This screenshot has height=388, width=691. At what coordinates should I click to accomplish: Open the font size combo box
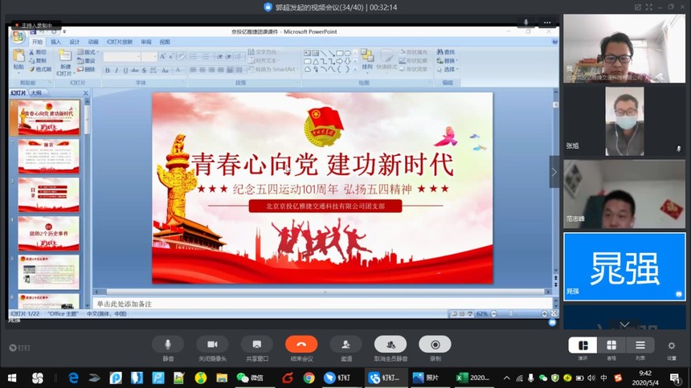tap(149, 56)
